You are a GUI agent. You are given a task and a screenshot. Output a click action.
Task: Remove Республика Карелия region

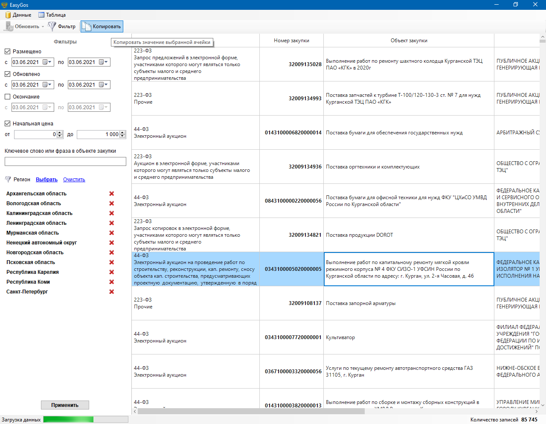tap(112, 272)
